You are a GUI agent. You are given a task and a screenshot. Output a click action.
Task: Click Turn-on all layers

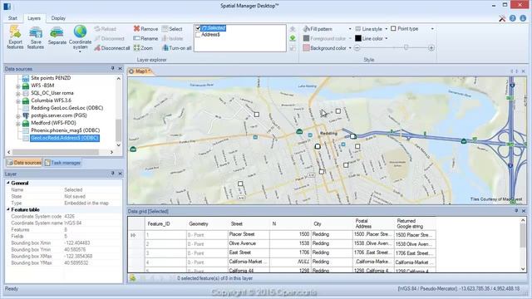(x=177, y=48)
